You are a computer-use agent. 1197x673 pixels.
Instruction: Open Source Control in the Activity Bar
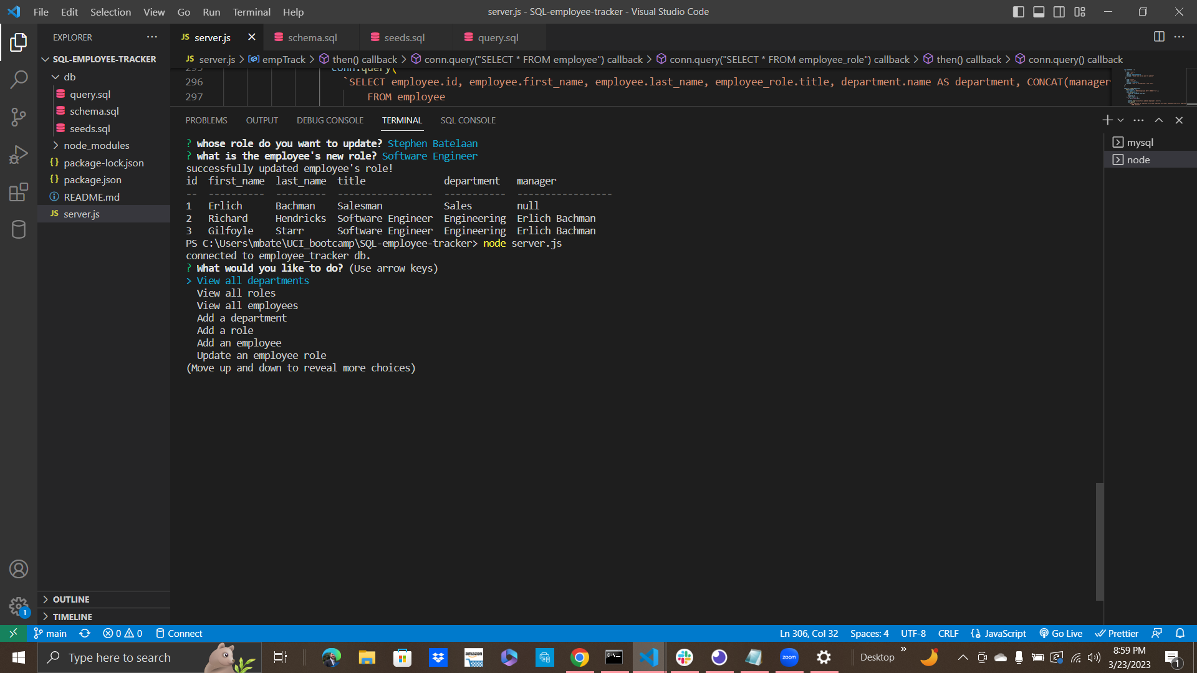coord(19,117)
